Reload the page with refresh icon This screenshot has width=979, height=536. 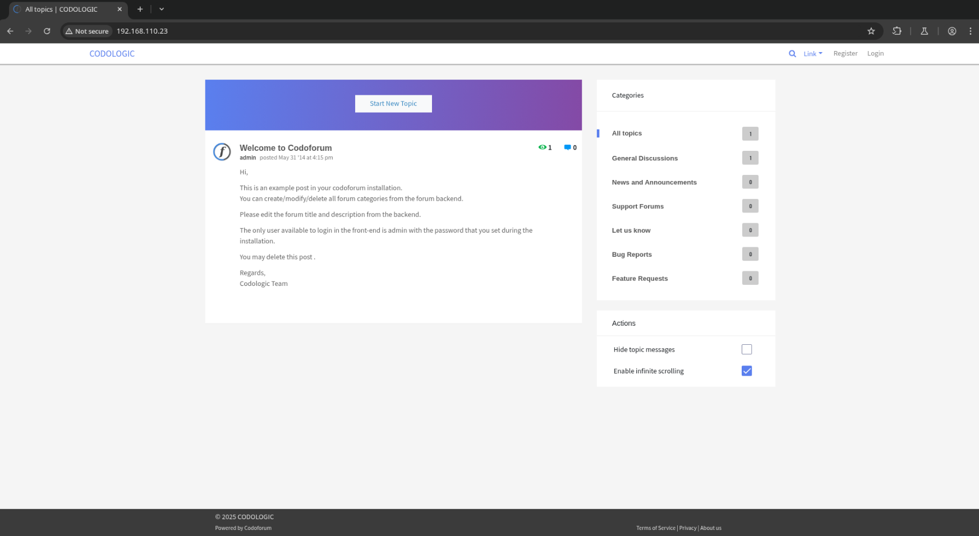[47, 31]
